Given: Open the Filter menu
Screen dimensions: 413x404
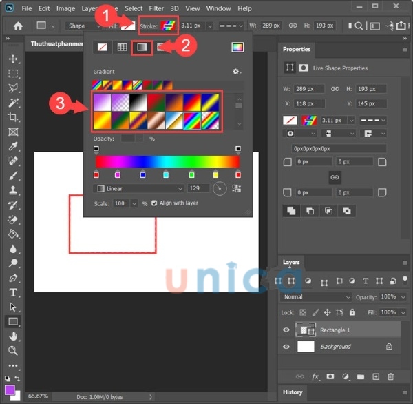Looking at the screenshot, I should tap(156, 8).
